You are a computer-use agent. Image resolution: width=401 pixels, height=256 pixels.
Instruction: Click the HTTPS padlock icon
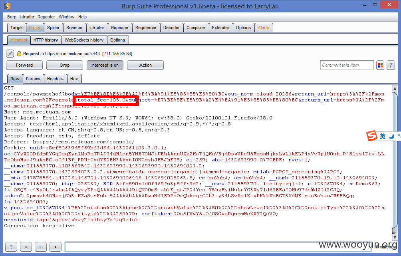[x=19, y=54]
